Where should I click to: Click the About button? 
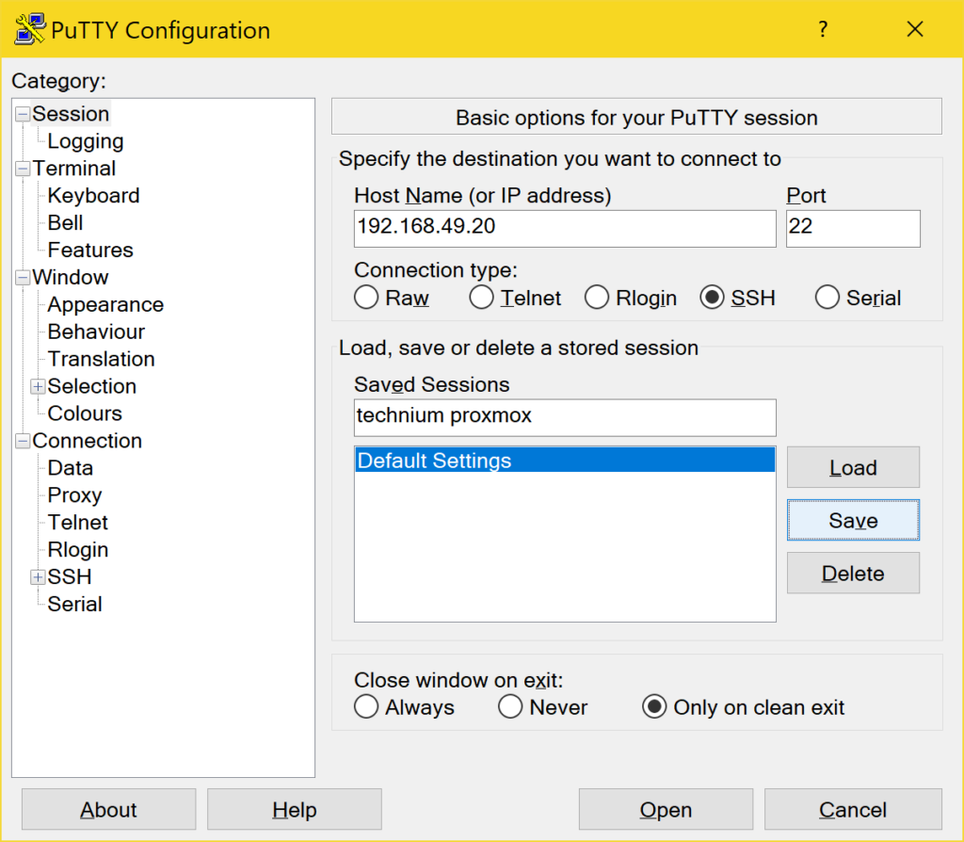pos(107,809)
